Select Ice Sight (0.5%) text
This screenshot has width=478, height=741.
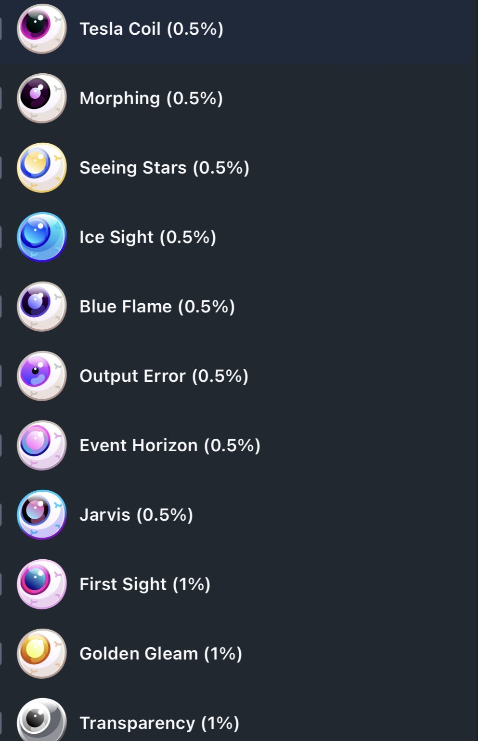148,237
